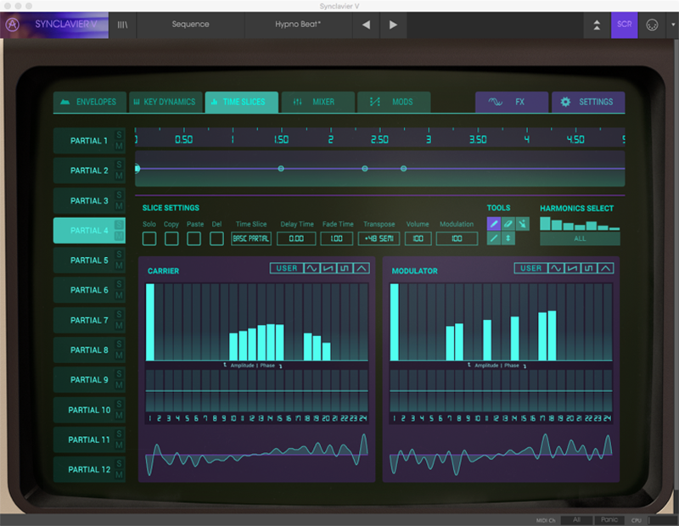Open the Settings gear panel

point(588,102)
